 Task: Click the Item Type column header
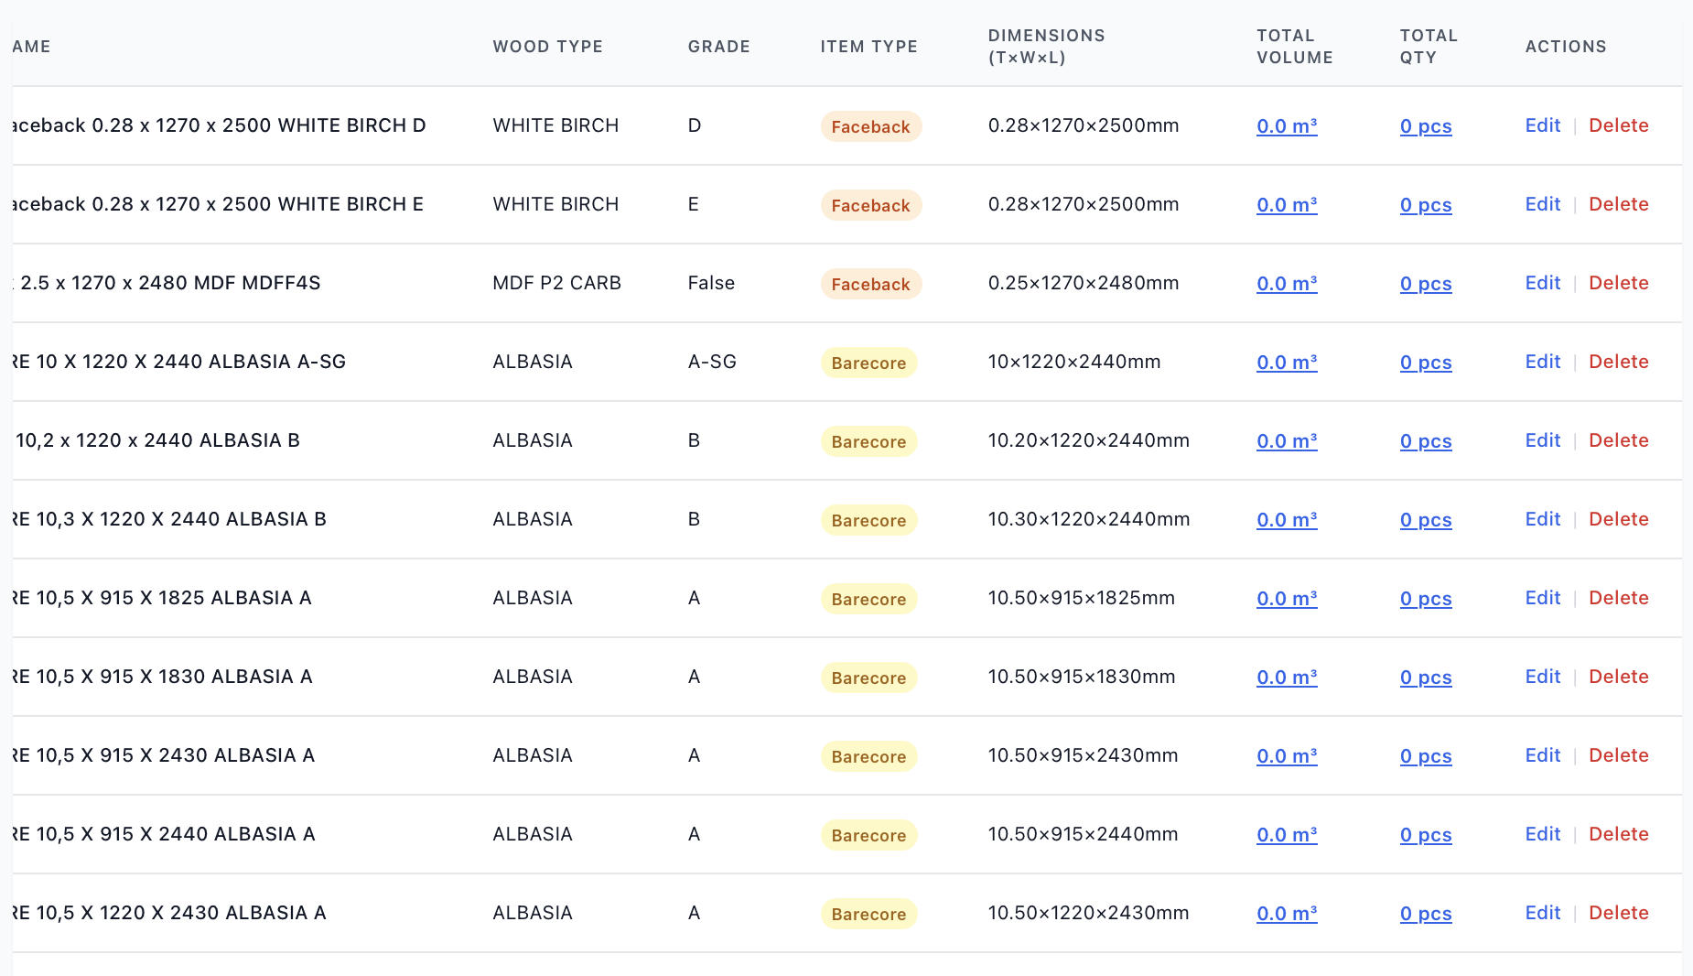pos(868,47)
